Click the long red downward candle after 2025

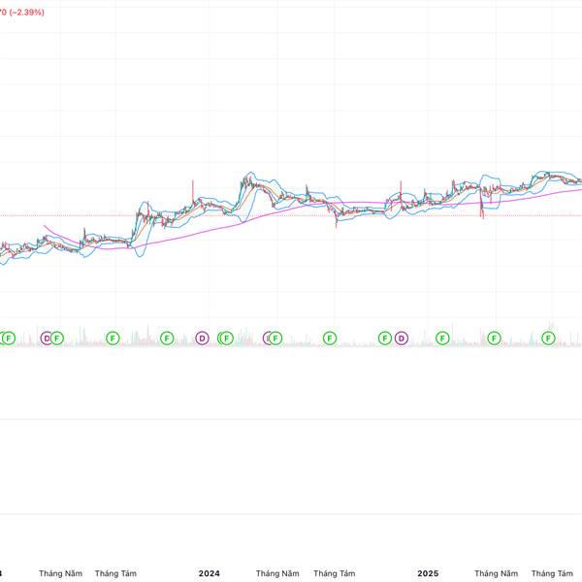[x=482, y=206]
